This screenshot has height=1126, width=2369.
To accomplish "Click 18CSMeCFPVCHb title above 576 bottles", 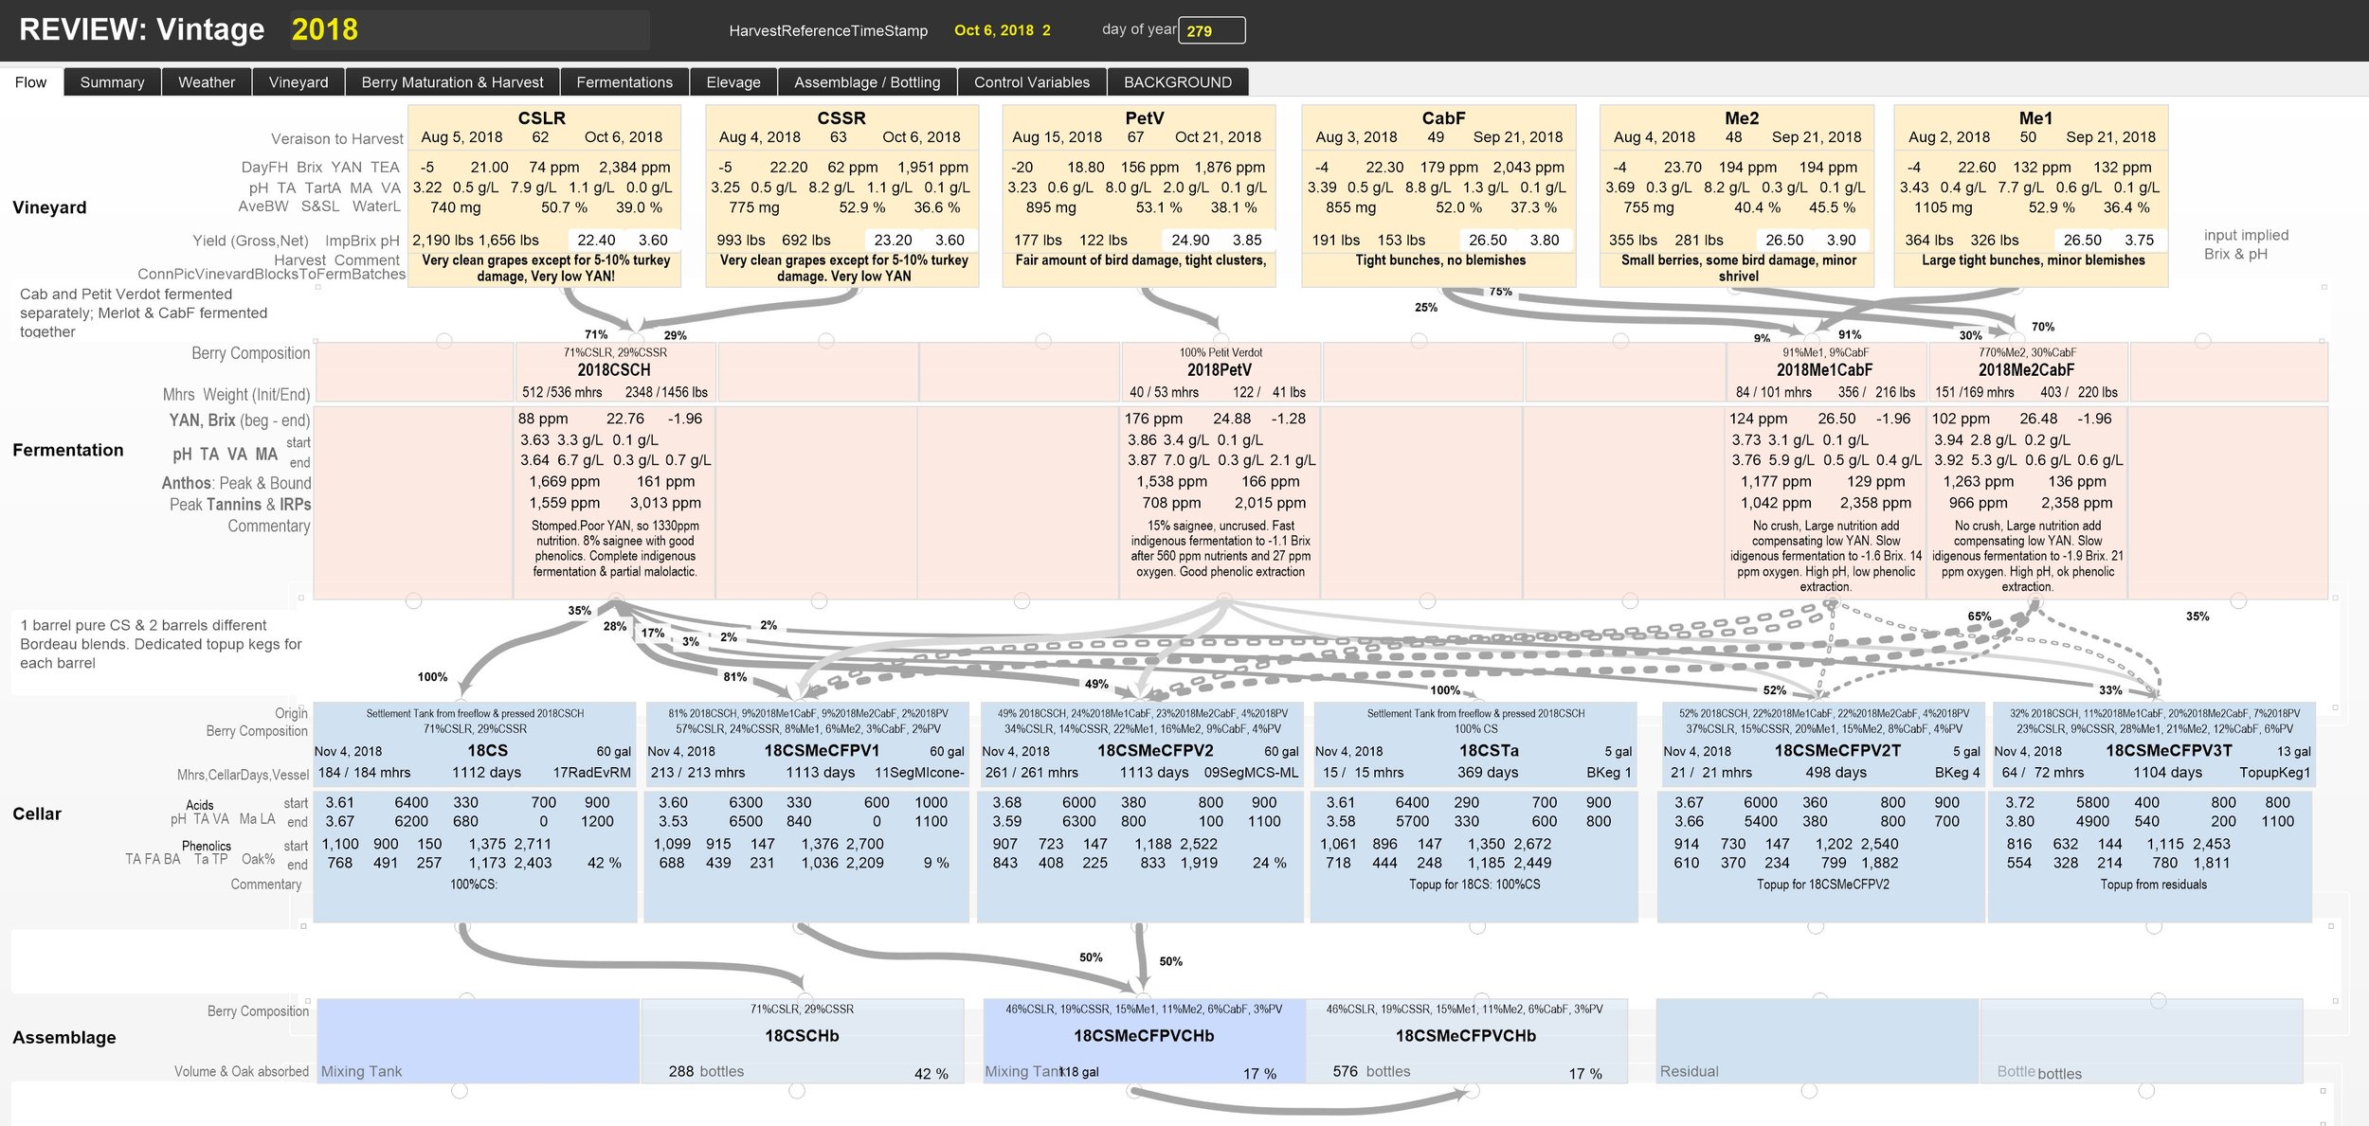I will pyautogui.click(x=1465, y=1036).
